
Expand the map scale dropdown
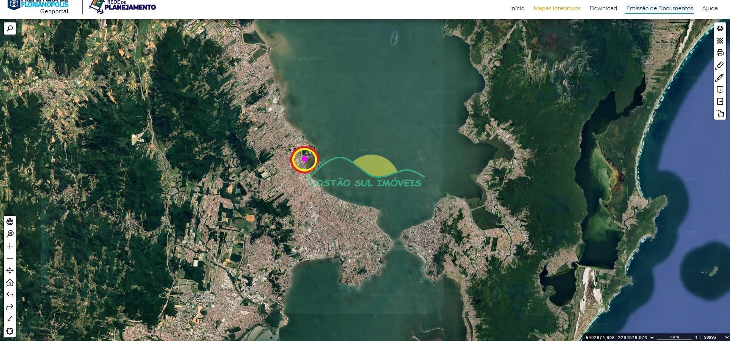coord(726,337)
